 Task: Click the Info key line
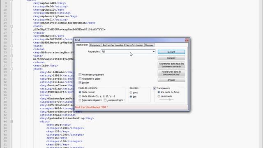(46, 66)
